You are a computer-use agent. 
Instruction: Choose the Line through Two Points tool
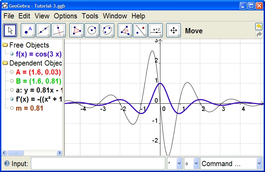click(43, 31)
